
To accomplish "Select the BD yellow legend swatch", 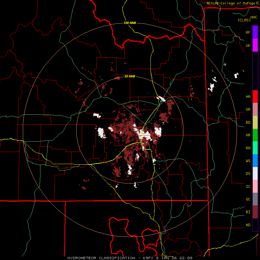I will [x=255, y=122].
